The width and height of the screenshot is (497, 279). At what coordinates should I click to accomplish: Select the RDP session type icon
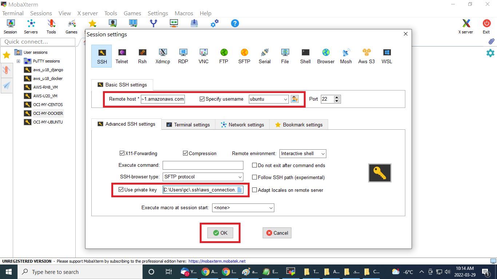coord(183,56)
